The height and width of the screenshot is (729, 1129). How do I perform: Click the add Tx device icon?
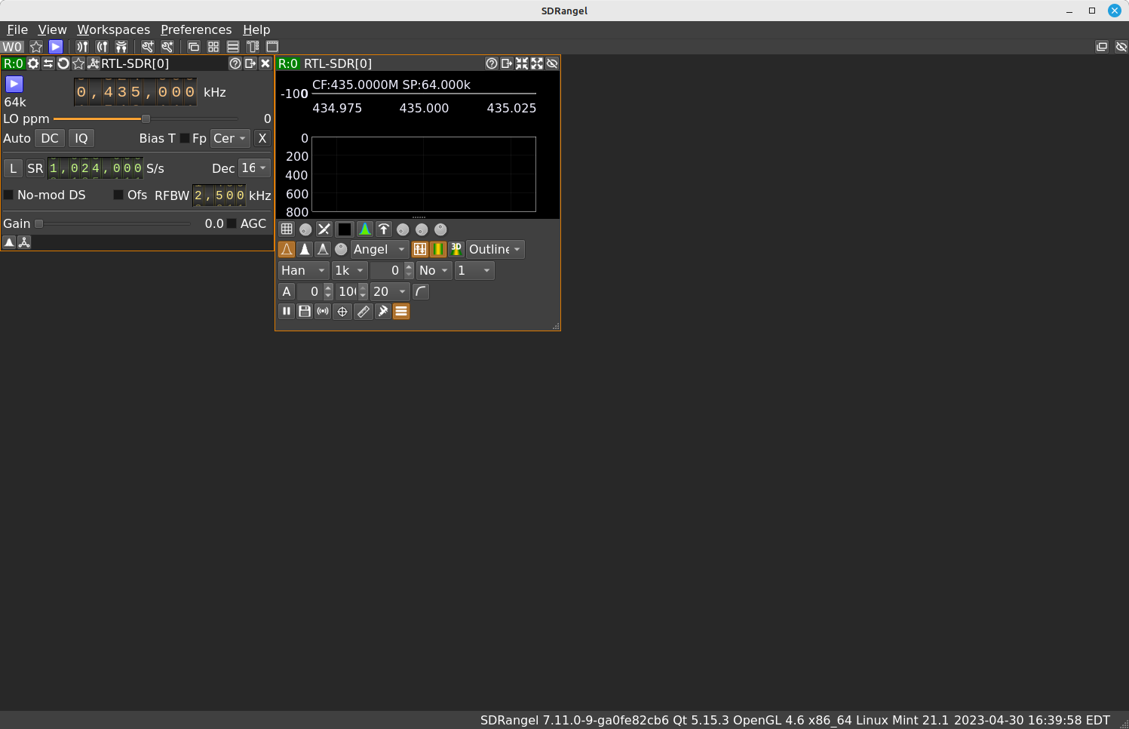click(102, 47)
